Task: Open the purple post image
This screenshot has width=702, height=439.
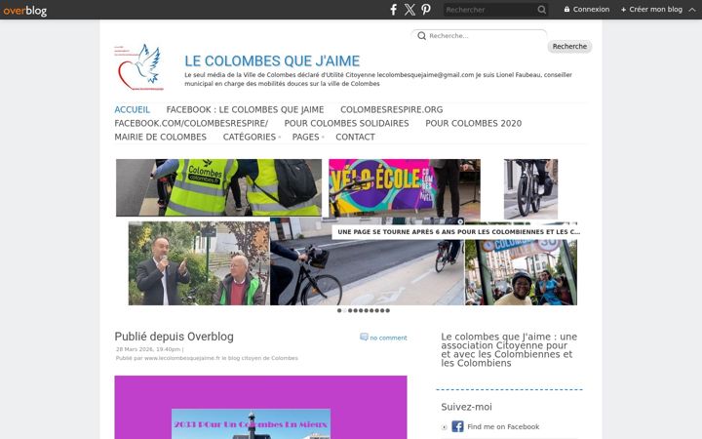Action: 260,407
